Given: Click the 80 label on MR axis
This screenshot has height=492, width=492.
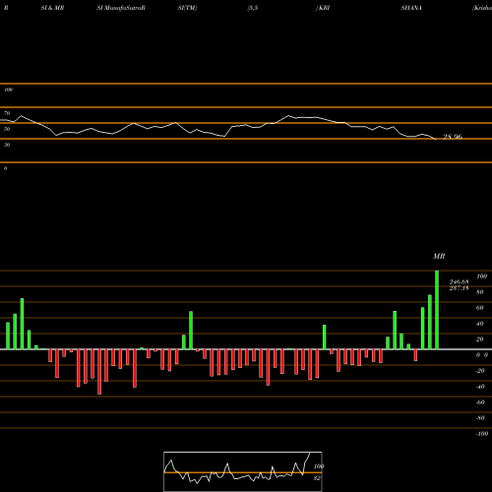Looking at the screenshot, I should point(480,292).
